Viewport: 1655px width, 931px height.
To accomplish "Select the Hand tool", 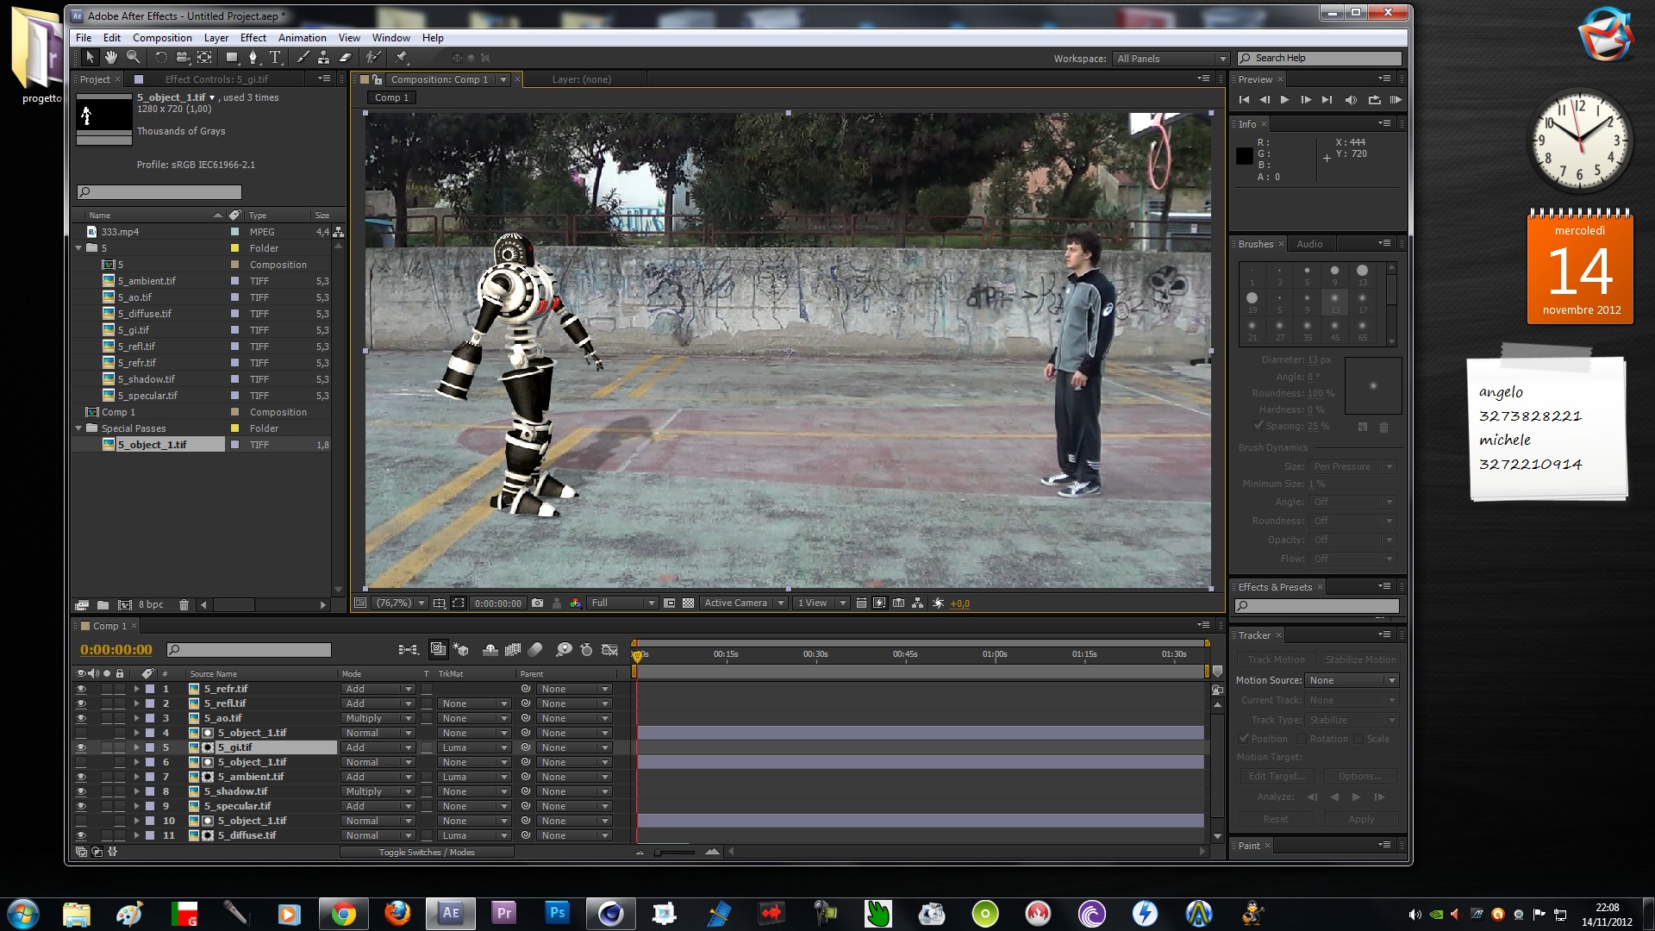I will [111, 58].
